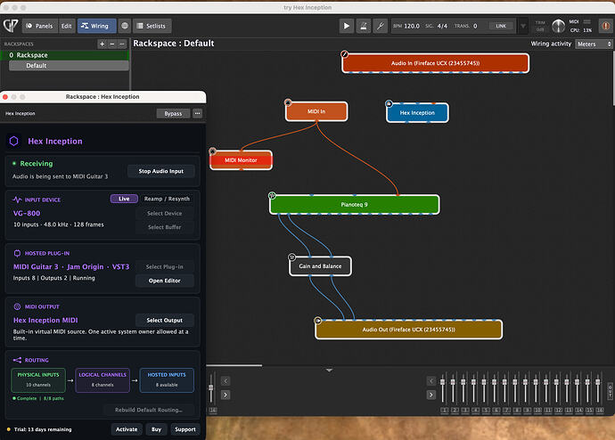Switch to the Panels view
The image size is (615, 440).
point(39,26)
